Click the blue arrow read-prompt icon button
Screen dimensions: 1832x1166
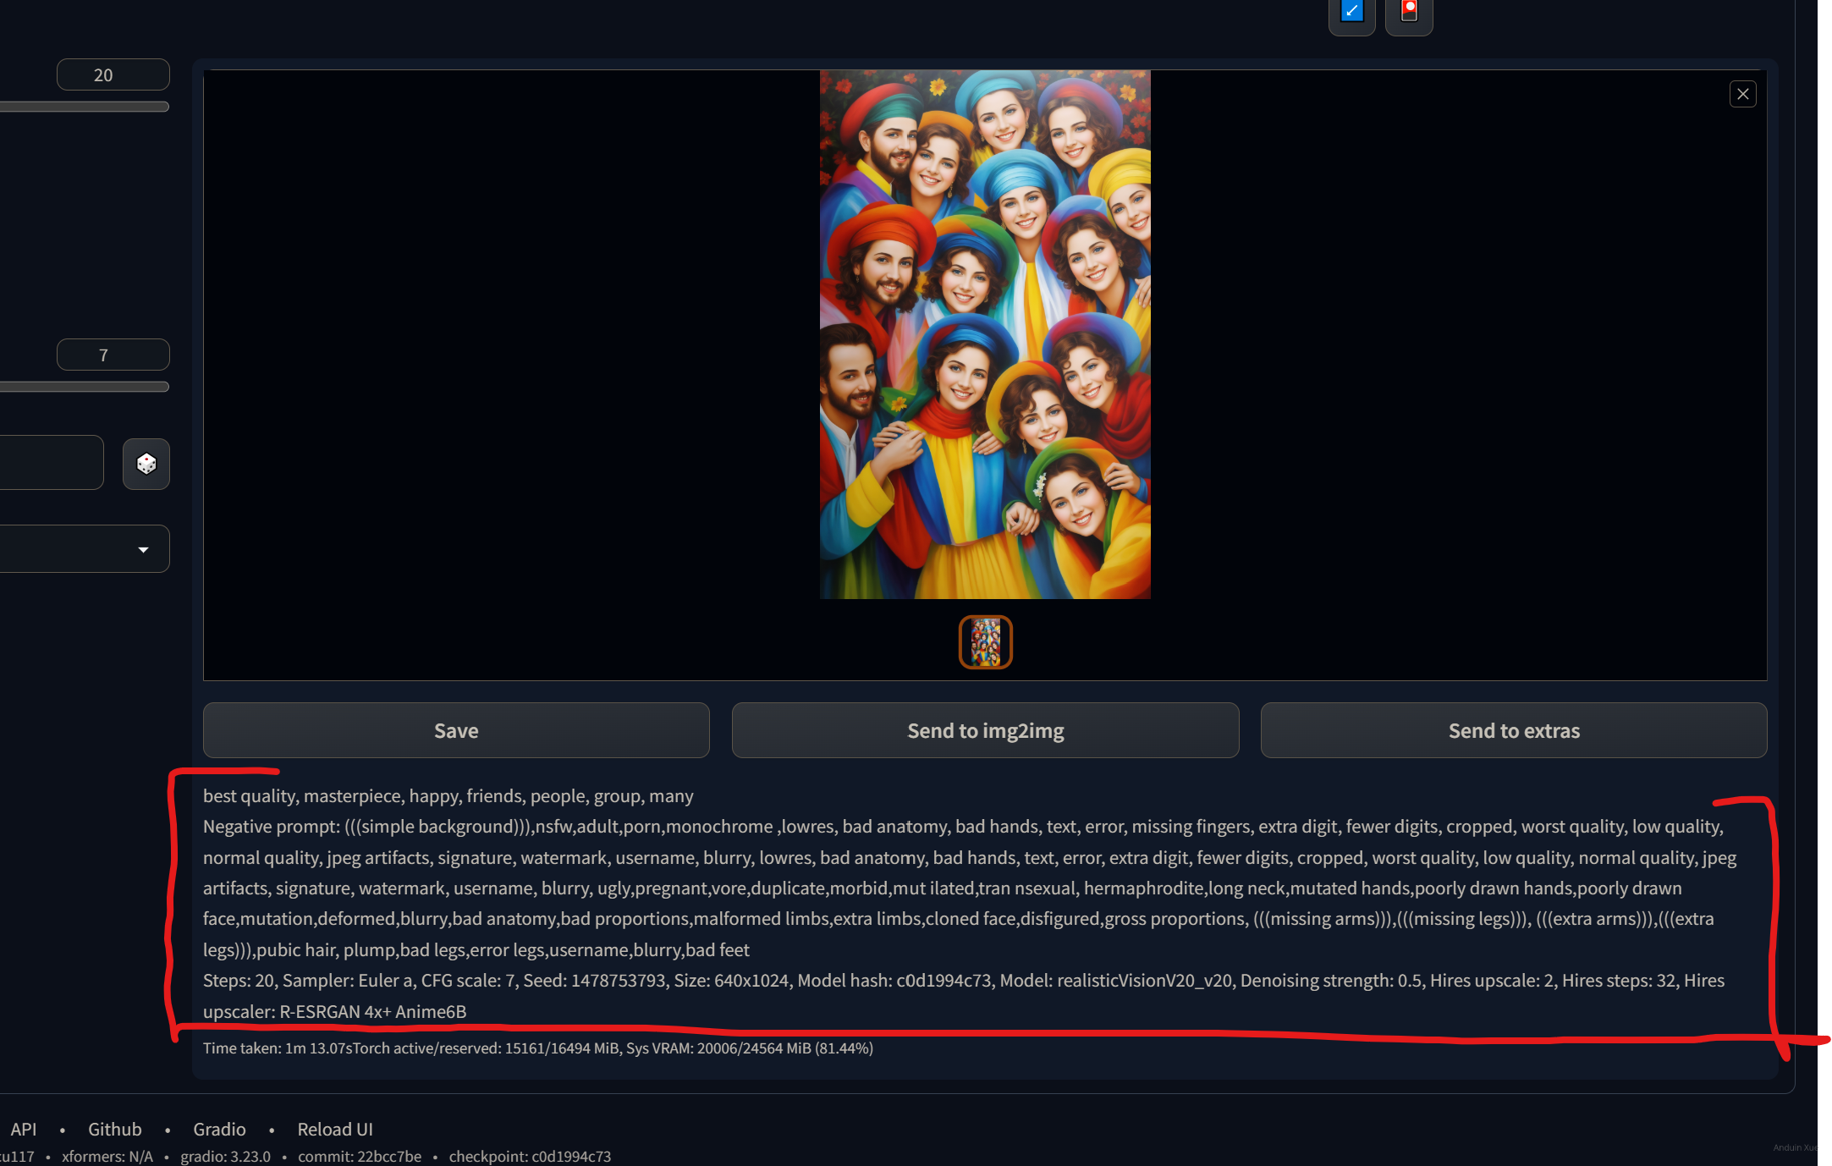(x=1351, y=12)
